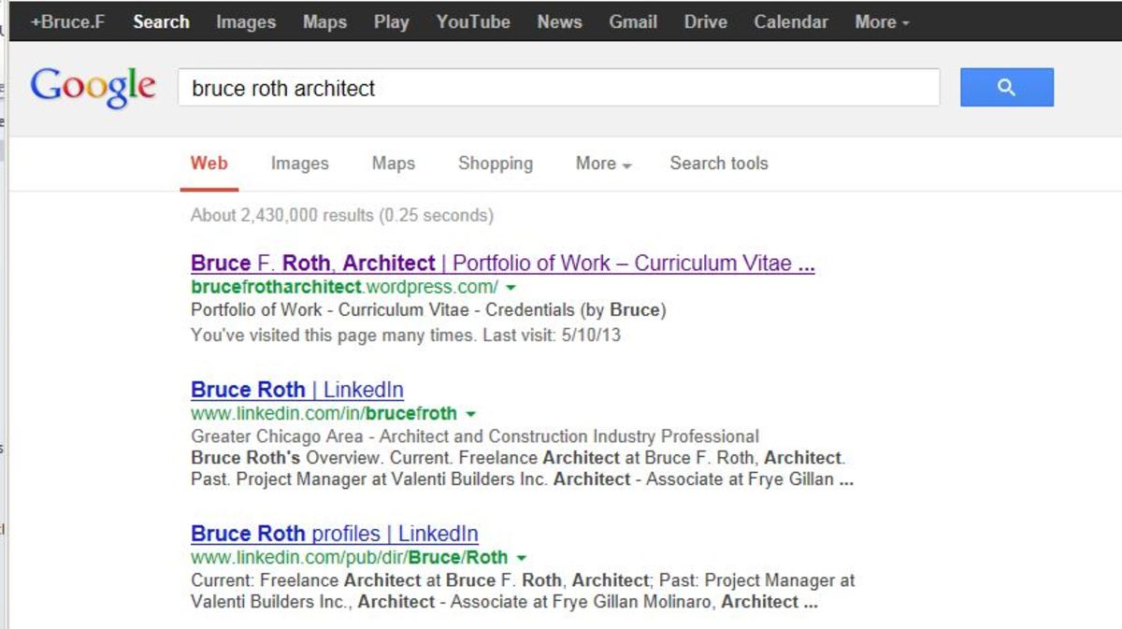The height and width of the screenshot is (629, 1122).
Task: Click the search box containing bruce roth architect
Action: click(558, 88)
